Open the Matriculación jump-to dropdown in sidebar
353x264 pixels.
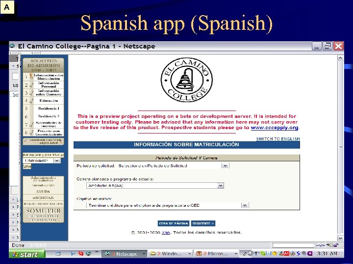pyautogui.click(x=57, y=160)
